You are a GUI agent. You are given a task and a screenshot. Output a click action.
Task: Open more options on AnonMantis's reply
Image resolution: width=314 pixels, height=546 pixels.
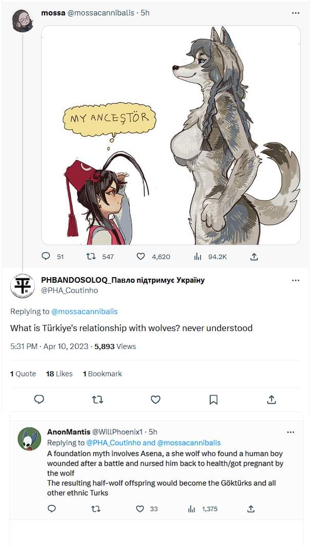(x=291, y=432)
